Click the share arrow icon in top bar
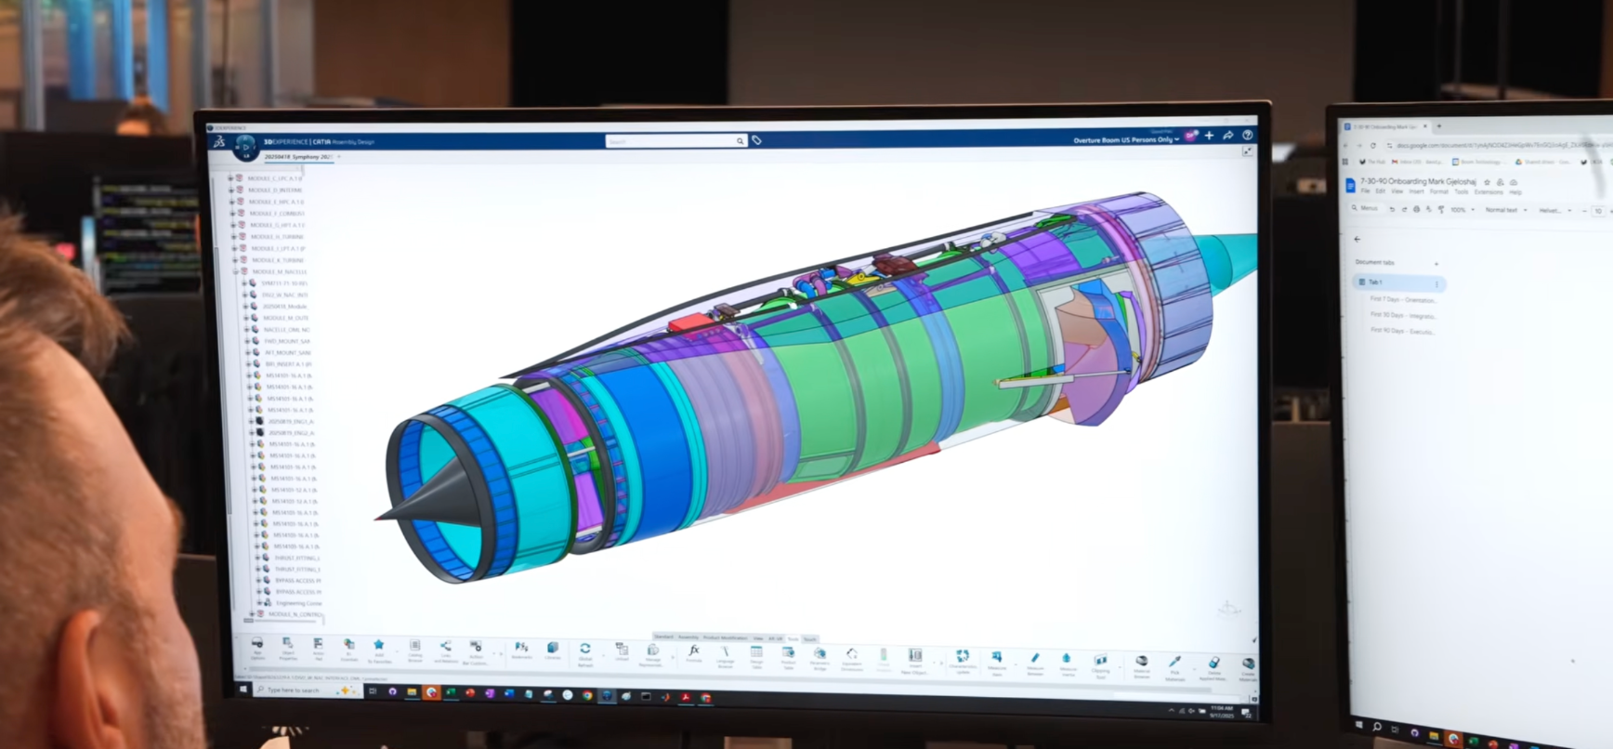Screen dimensions: 1613x749 (x=1227, y=136)
